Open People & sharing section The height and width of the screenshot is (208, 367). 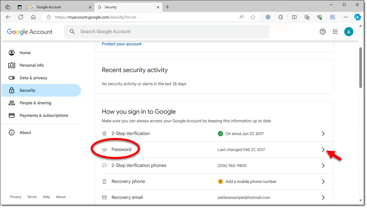(41, 103)
